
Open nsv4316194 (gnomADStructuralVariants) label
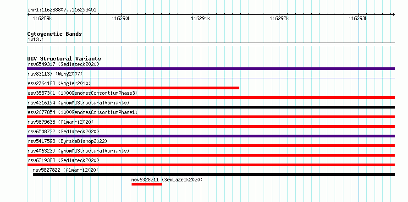coord(78,103)
